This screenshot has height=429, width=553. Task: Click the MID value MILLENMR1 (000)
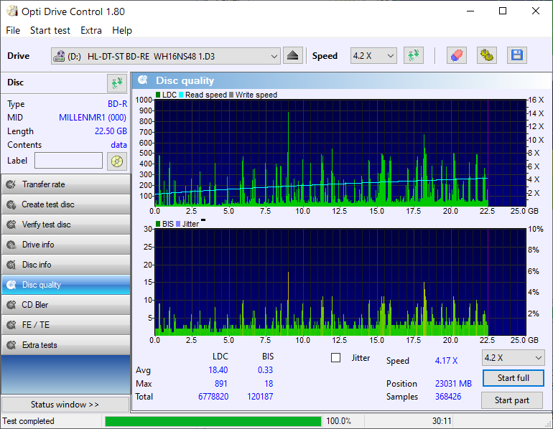(93, 117)
